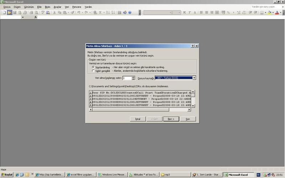Click the Open file folder icon
285x178 pixels.
10,12
